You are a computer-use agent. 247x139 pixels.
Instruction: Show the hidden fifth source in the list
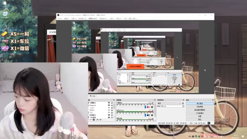109,112
